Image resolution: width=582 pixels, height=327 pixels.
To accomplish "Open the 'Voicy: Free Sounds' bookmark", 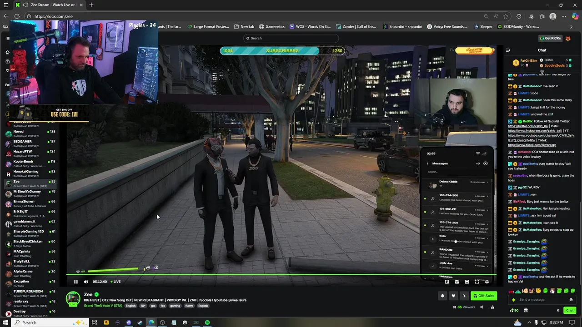I will click(x=447, y=27).
